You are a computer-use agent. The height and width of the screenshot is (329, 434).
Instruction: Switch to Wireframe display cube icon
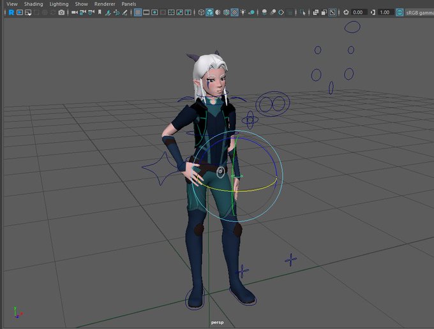coord(201,13)
